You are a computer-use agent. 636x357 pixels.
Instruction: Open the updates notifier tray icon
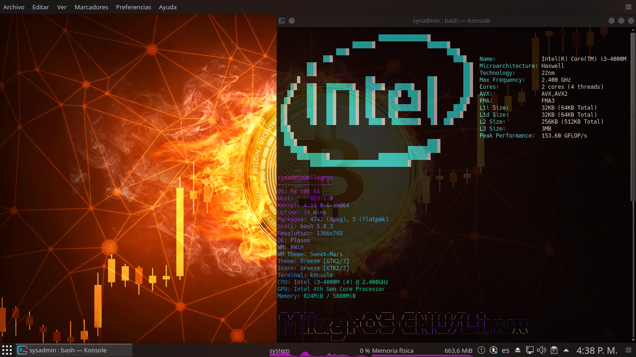pyautogui.click(x=494, y=350)
